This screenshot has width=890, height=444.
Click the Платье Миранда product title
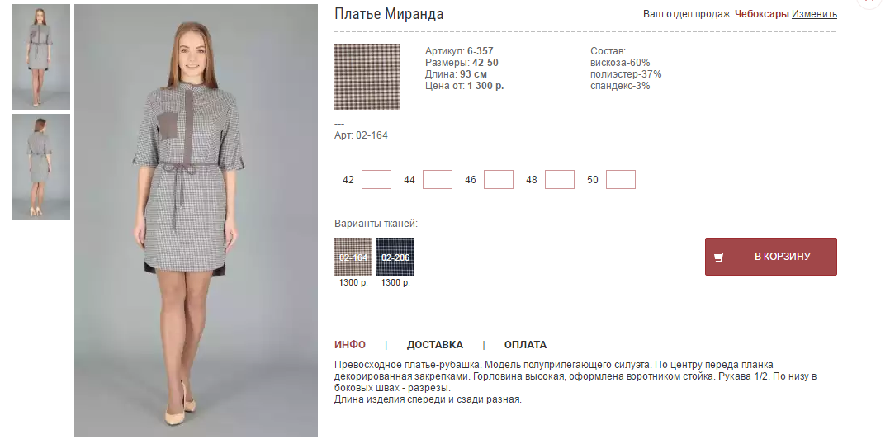click(389, 14)
